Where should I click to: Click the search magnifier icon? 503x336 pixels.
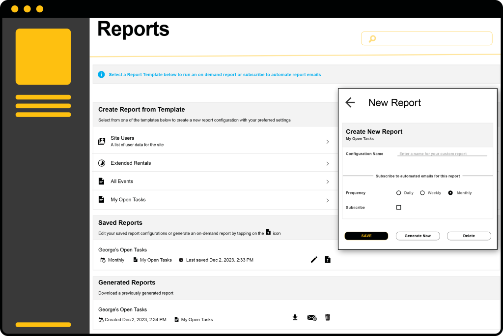(x=372, y=38)
